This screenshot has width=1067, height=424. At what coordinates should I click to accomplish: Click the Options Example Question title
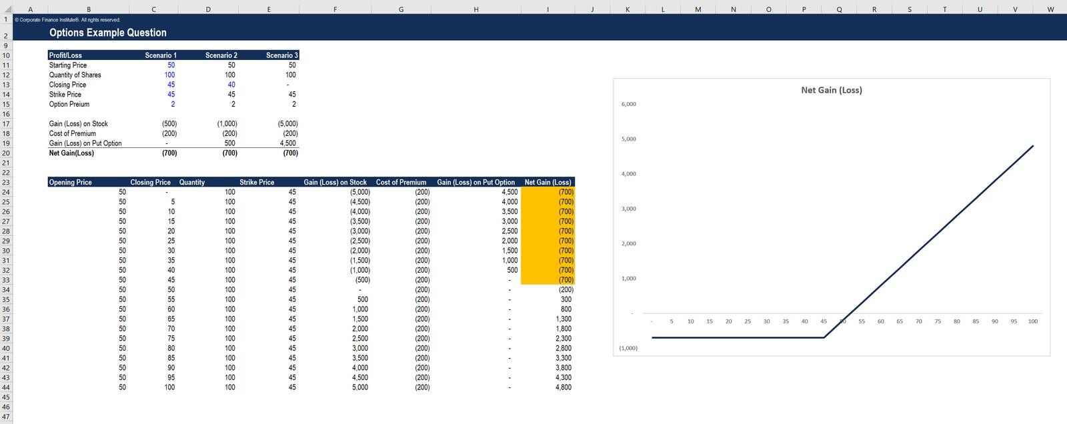tap(107, 33)
